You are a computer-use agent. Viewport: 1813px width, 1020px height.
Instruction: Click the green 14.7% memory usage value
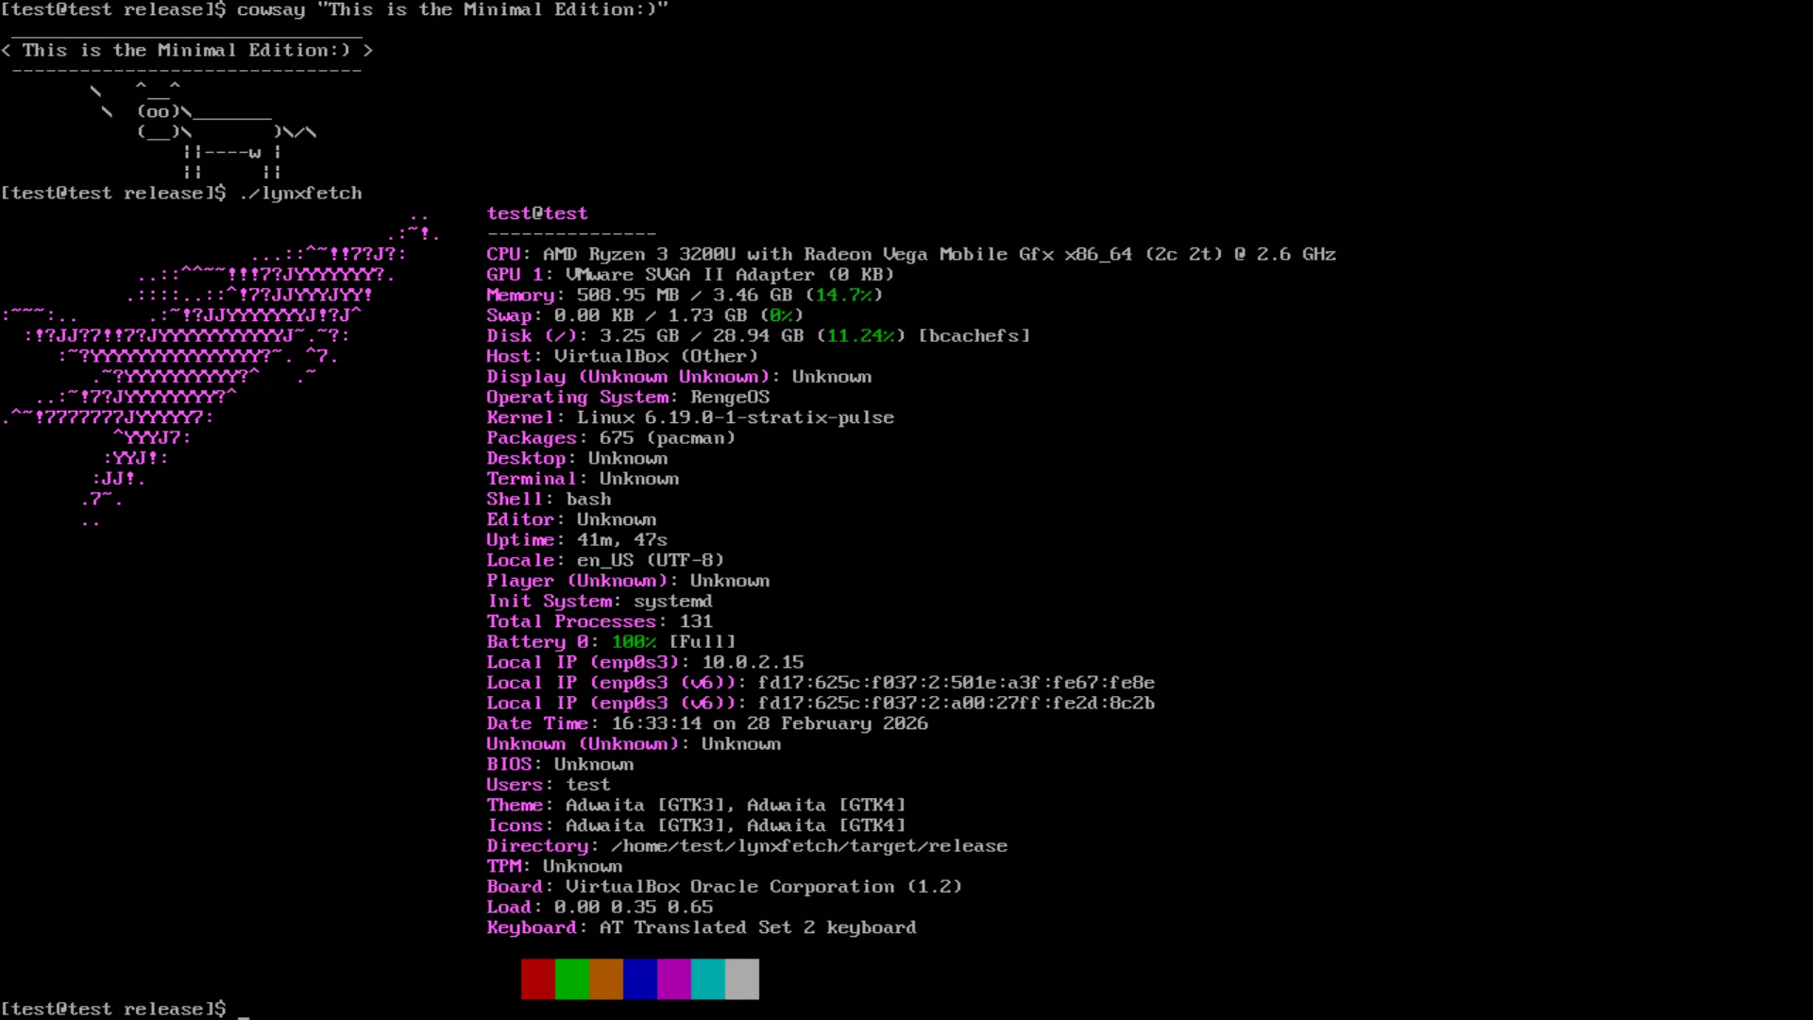(x=843, y=295)
